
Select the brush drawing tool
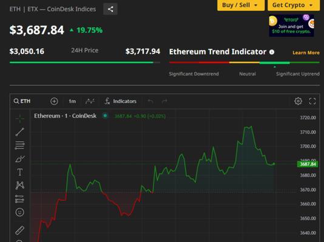pyautogui.click(x=20, y=159)
